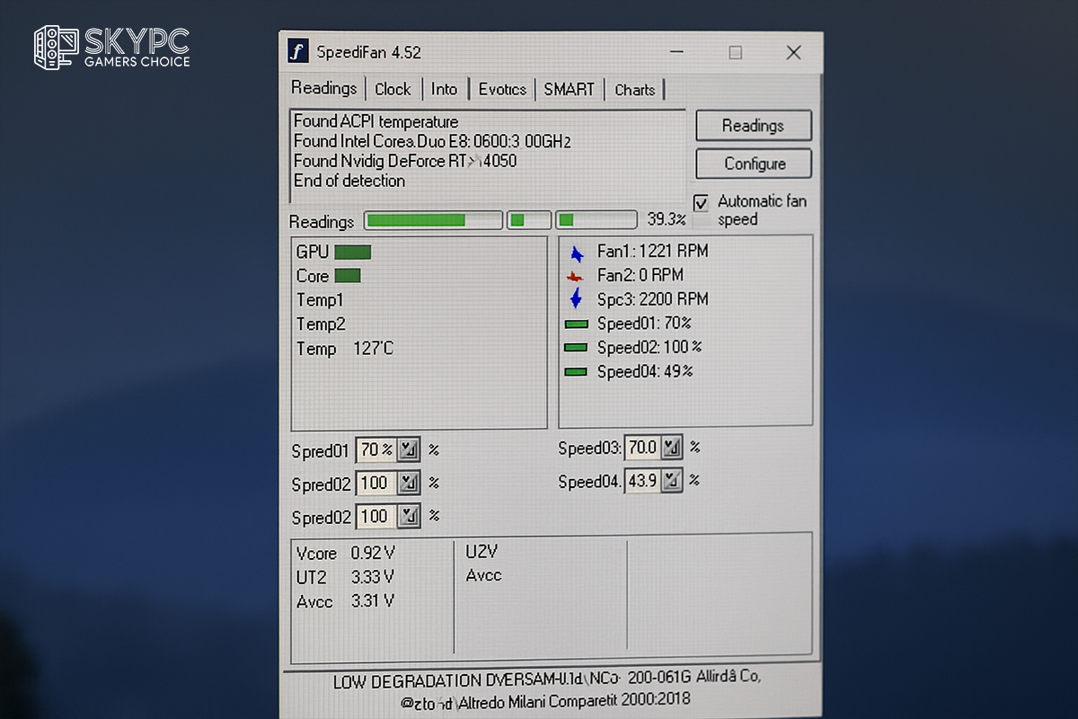Click the red fan icon beside Fan2
The height and width of the screenshot is (719, 1078).
(x=576, y=277)
